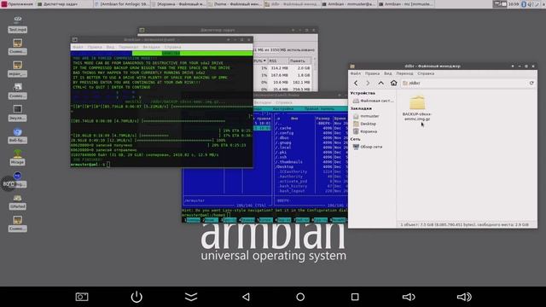
Task: Tap the power button in navigation bar
Action: click(136, 297)
